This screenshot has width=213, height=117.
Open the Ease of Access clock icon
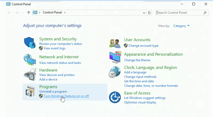click(115, 97)
